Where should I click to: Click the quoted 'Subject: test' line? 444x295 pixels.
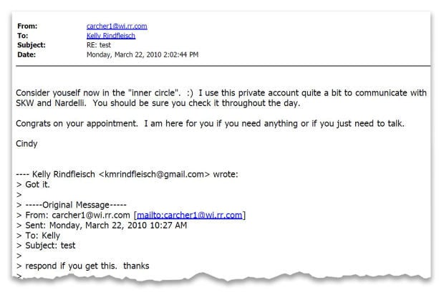pyautogui.click(x=52, y=244)
